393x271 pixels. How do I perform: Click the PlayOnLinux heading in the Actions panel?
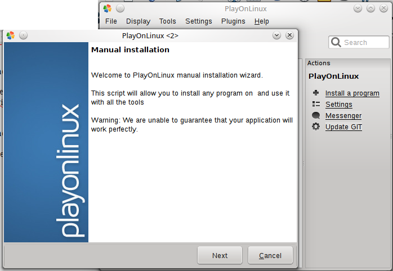coord(333,76)
